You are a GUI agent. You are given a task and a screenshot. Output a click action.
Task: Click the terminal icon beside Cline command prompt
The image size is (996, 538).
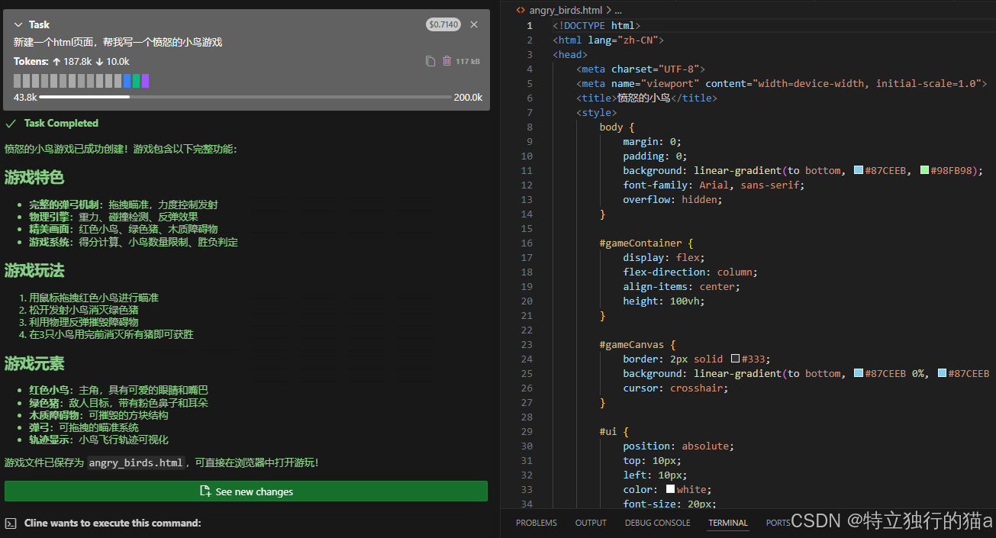click(x=11, y=524)
